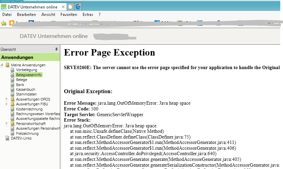Open Kassenbuch in the tree

26,89
